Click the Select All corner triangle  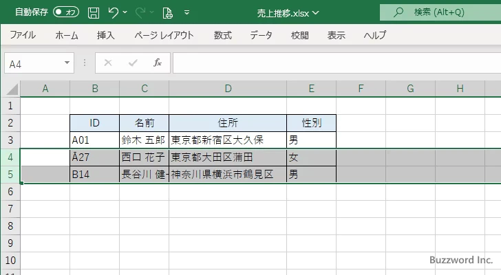tap(12, 89)
